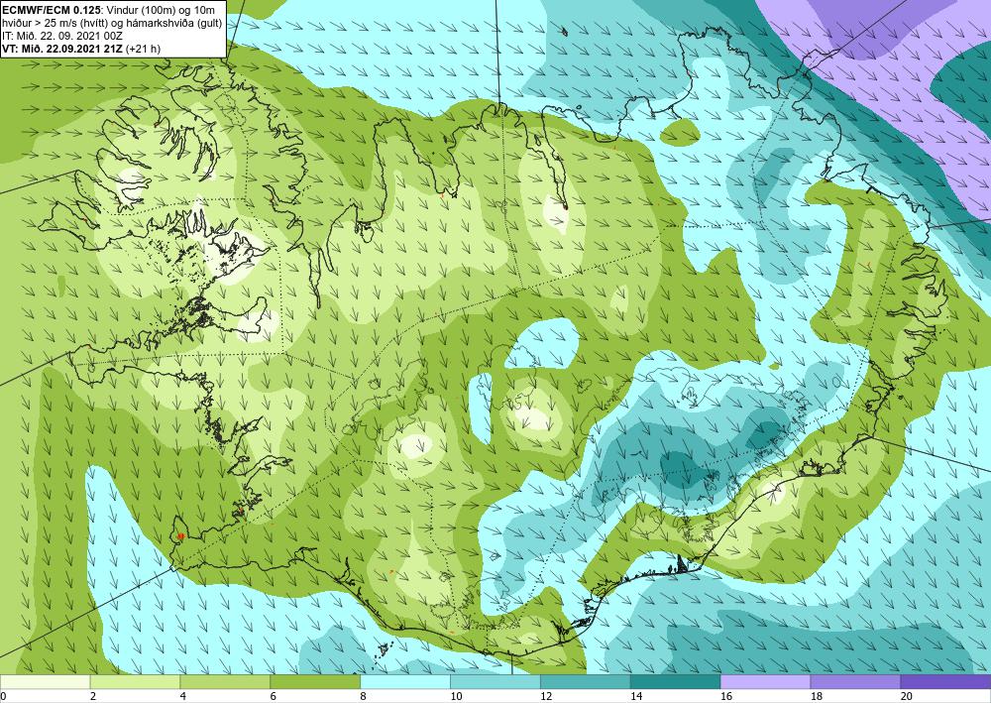991x703 pixels.
Task: Click the scale label '12'
Action: pos(546,696)
